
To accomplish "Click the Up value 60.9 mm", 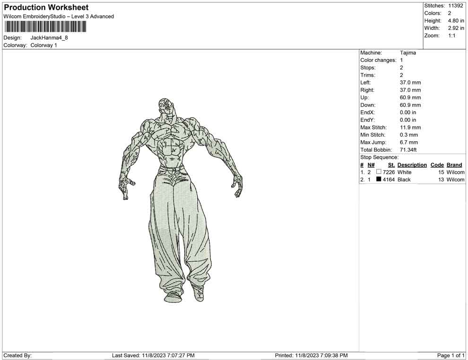I will [410, 97].
